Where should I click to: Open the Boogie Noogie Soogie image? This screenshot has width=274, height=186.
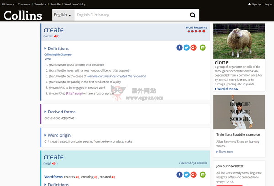pos(239,112)
